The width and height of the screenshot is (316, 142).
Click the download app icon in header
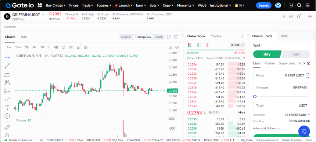(x=291, y=5)
